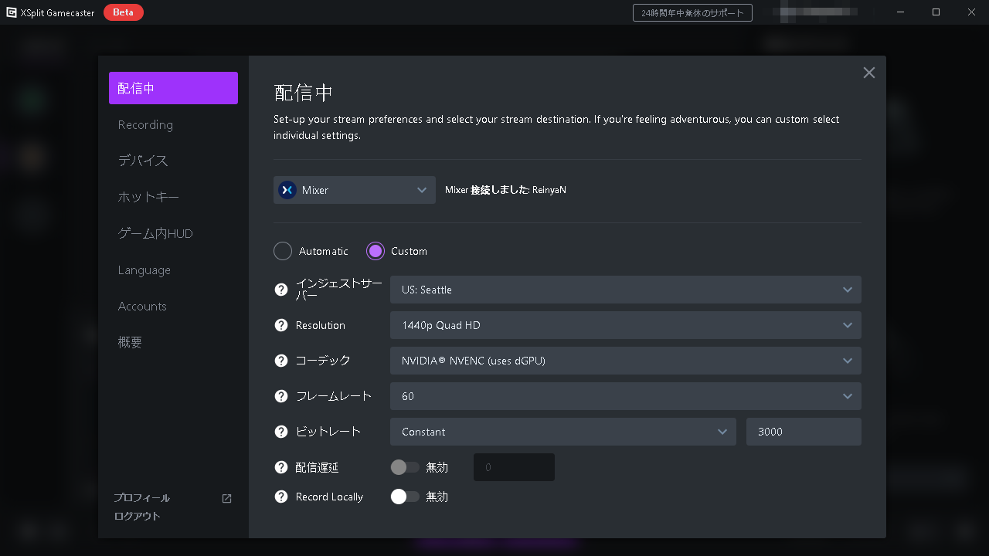
Task: Click the ログアウト logout link
Action: tap(138, 516)
